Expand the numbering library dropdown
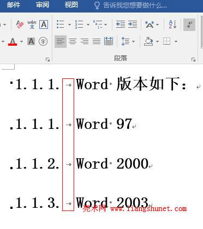203x229 pixels. coord(88,24)
